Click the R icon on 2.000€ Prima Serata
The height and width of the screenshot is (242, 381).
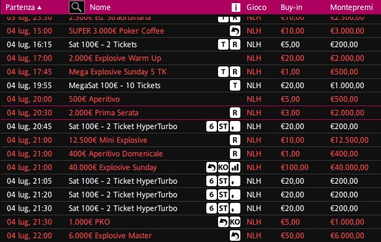235,113
